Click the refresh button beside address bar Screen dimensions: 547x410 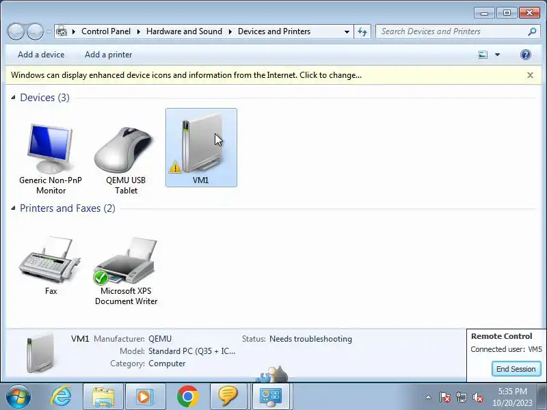pos(362,31)
